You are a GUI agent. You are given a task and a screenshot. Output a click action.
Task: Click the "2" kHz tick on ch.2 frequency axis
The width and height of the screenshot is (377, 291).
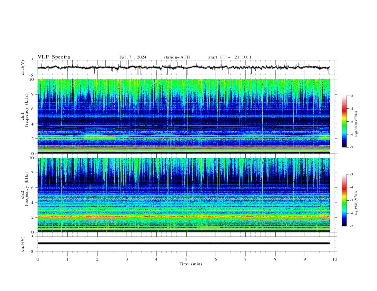34,217
